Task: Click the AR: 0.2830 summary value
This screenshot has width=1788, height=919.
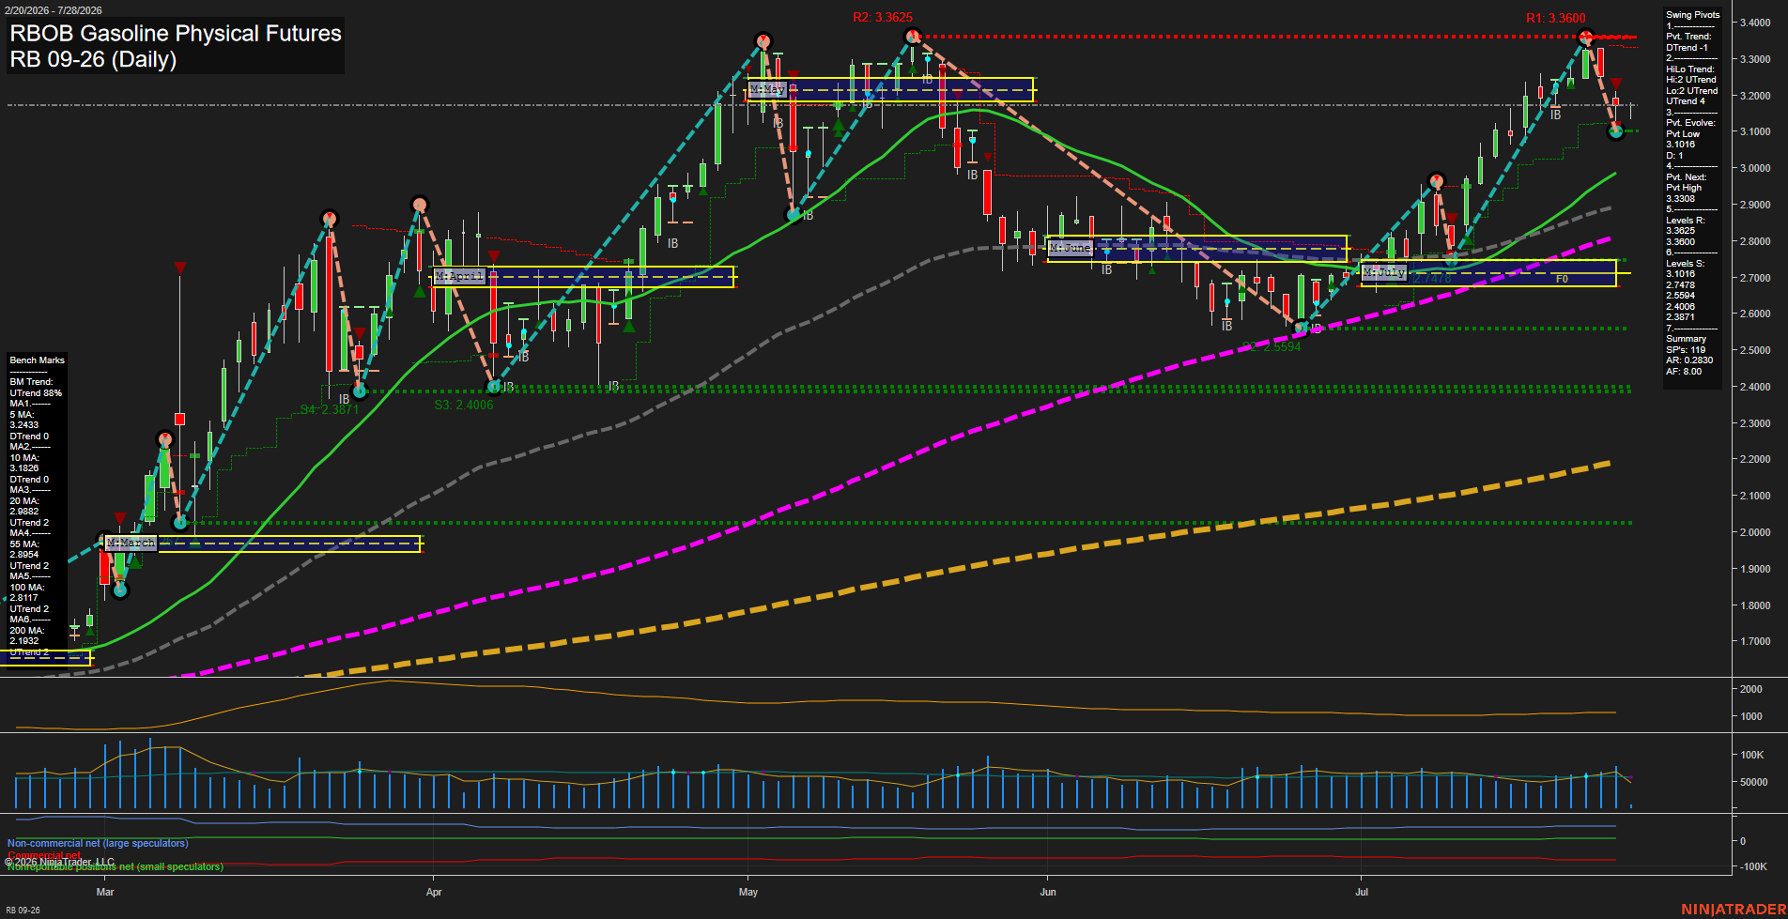Action: 1689,360
